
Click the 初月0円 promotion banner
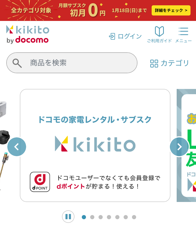[98, 10]
